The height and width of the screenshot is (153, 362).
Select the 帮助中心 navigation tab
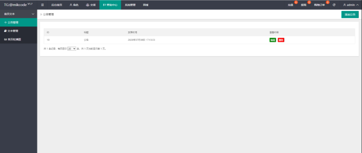coord(110,5)
